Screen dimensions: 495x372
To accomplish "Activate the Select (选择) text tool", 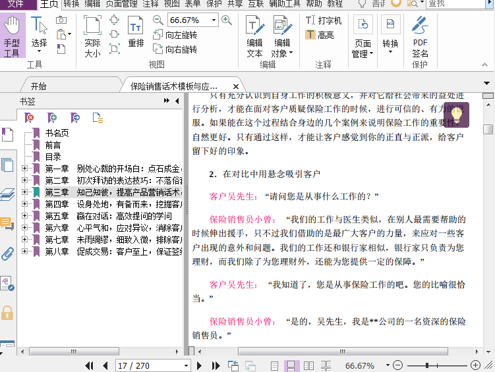I will (39, 36).
